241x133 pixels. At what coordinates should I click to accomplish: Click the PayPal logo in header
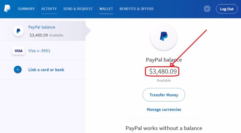tap(7, 8)
